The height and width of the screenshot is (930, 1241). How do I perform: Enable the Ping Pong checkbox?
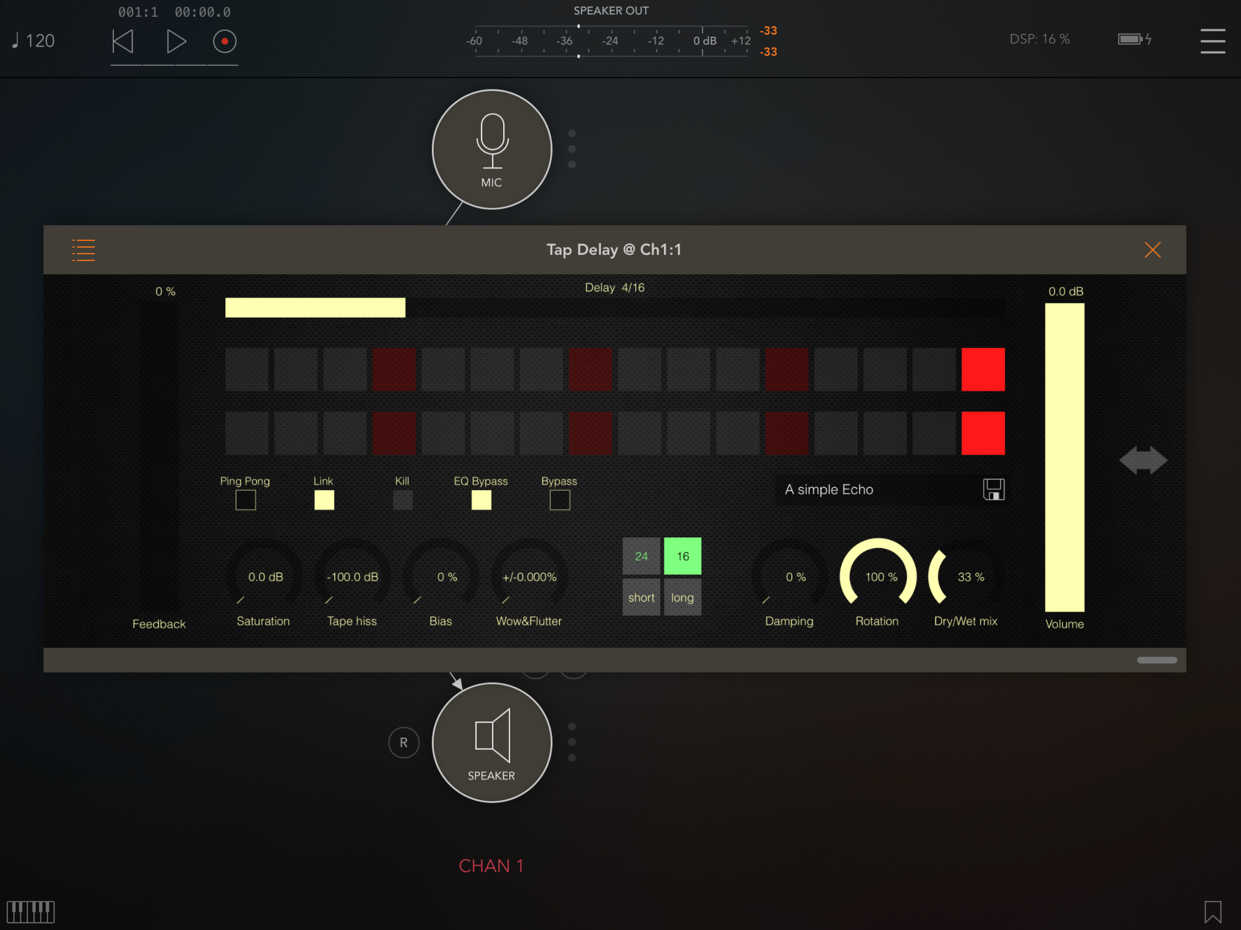pos(245,499)
